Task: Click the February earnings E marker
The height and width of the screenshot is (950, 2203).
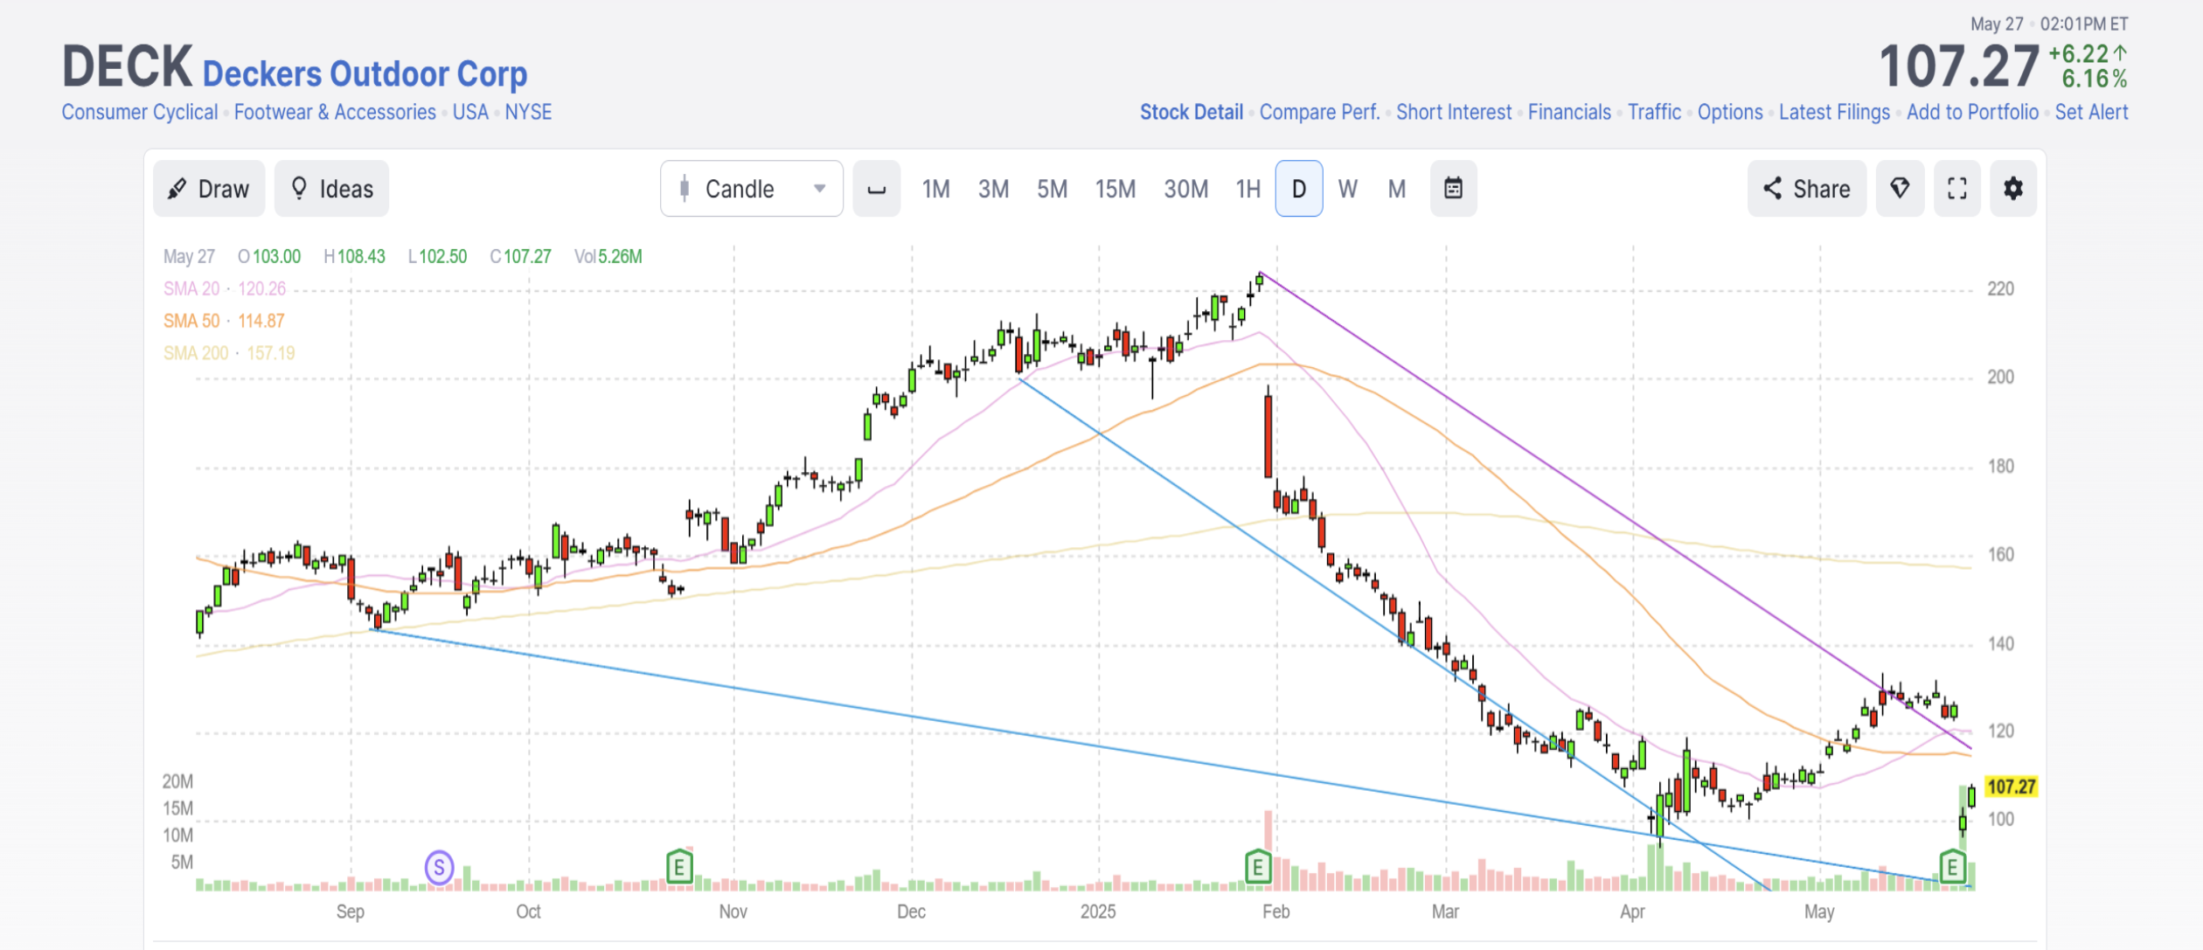Action: (1257, 868)
